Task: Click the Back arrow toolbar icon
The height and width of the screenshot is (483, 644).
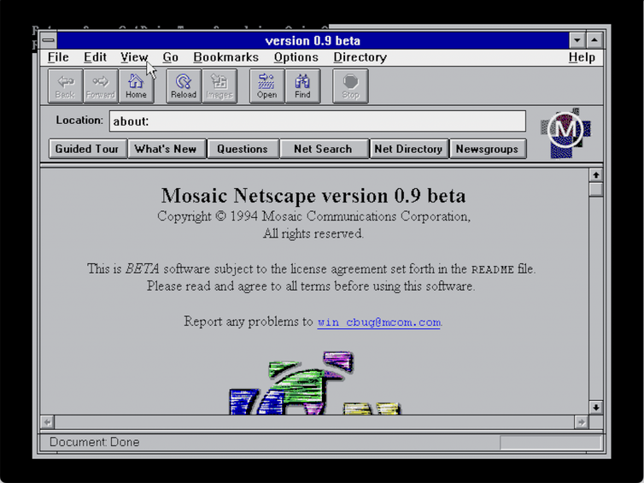Action: coord(65,85)
